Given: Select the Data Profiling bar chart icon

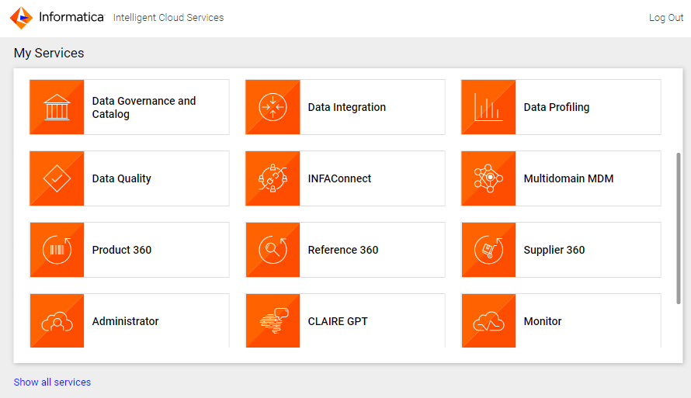Looking at the screenshot, I should click(x=488, y=107).
